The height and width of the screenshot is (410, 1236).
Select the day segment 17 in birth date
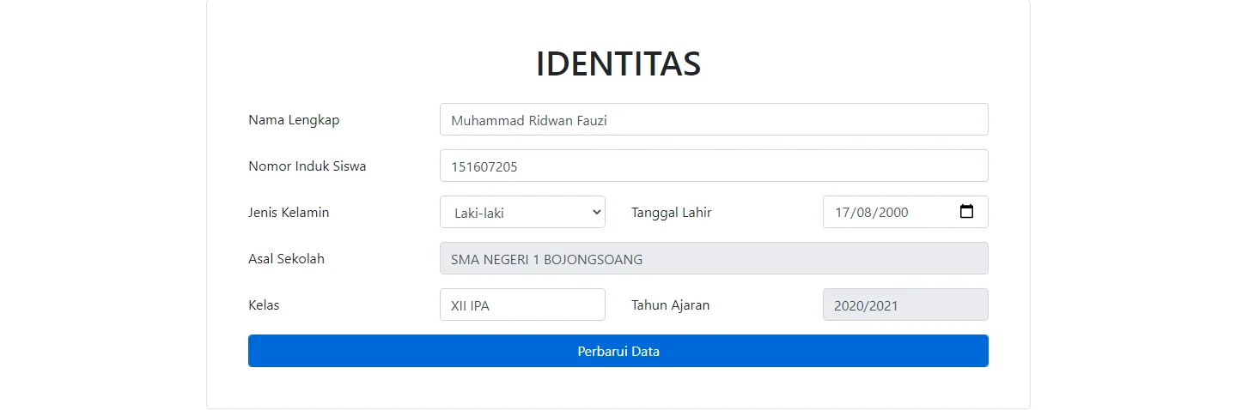click(x=842, y=213)
